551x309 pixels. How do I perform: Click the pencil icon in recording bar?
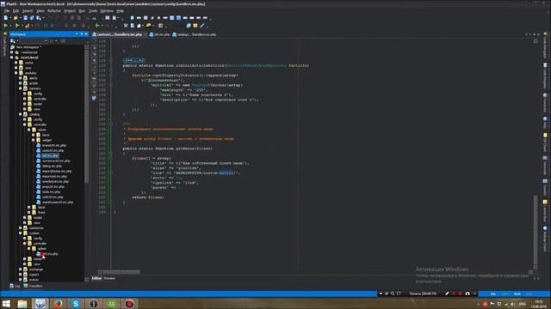(x=447, y=294)
